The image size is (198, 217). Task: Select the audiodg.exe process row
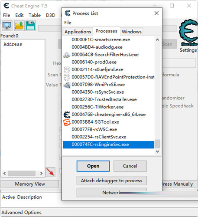(x=109, y=47)
